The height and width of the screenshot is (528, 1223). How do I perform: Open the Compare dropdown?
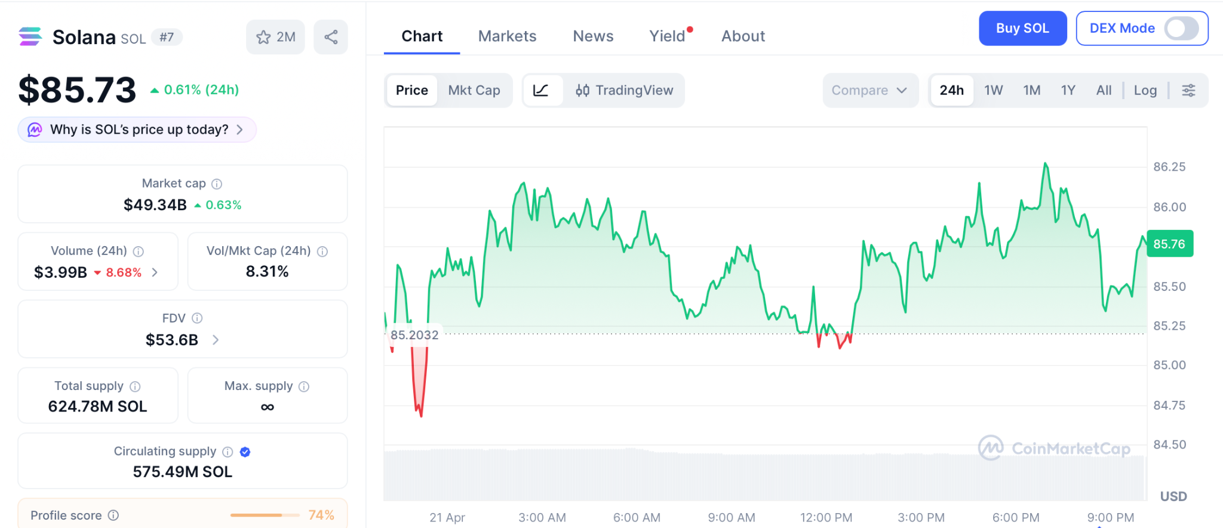(869, 90)
